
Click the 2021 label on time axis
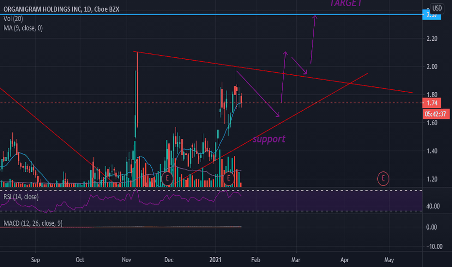tap(215, 260)
